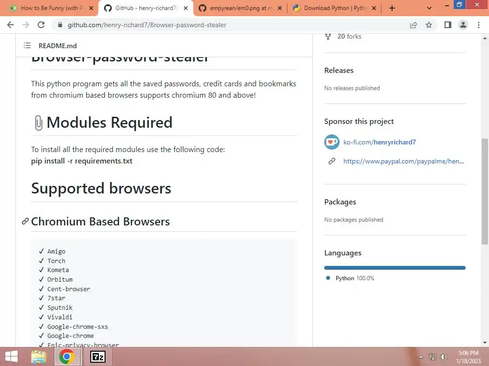Click the 7star list entry
Screen dimensions: 489x366
[56, 298]
